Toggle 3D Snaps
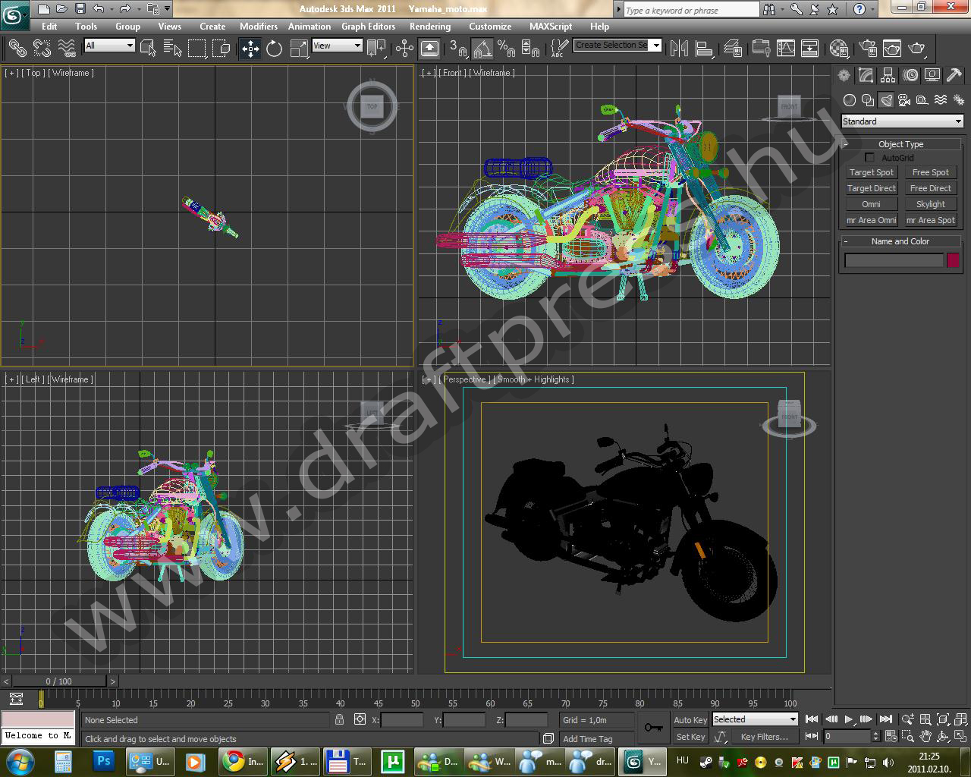This screenshot has width=971, height=777. 457,49
